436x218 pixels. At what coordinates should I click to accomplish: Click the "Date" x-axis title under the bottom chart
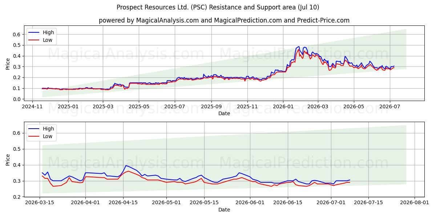click(224, 210)
